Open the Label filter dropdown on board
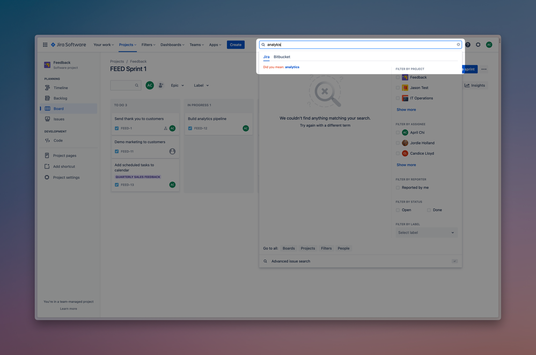The height and width of the screenshot is (355, 536). pyautogui.click(x=201, y=85)
